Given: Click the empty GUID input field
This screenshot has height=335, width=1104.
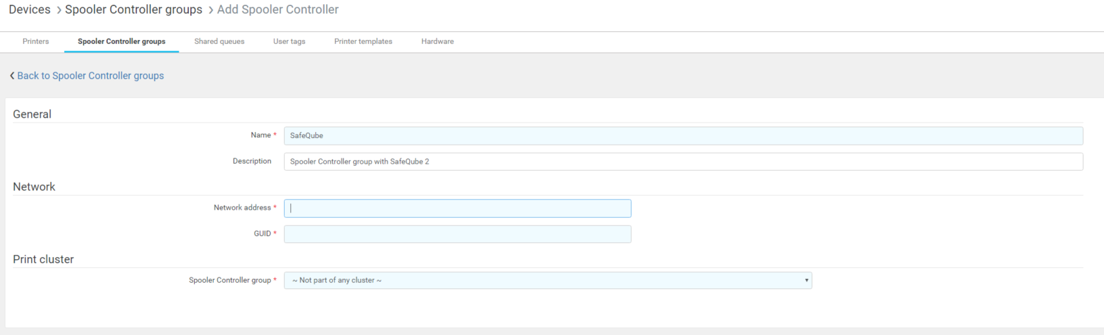Looking at the screenshot, I should (x=457, y=234).
